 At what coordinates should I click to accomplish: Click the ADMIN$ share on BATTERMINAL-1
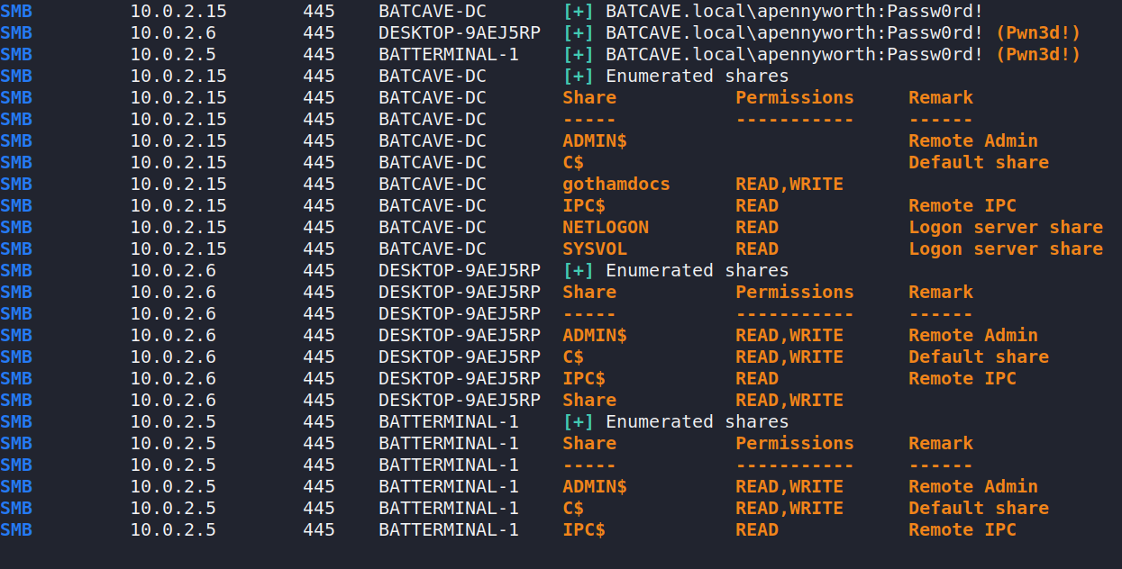pos(594,486)
